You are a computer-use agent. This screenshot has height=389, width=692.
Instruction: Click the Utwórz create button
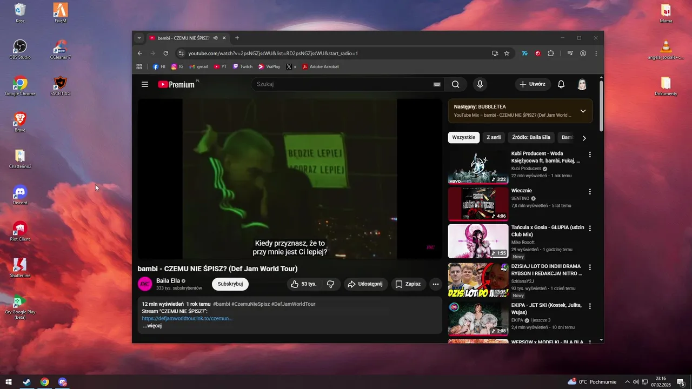533,84
